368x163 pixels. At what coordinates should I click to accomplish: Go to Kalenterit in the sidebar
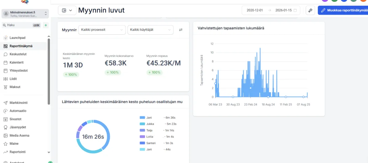(17, 62)
